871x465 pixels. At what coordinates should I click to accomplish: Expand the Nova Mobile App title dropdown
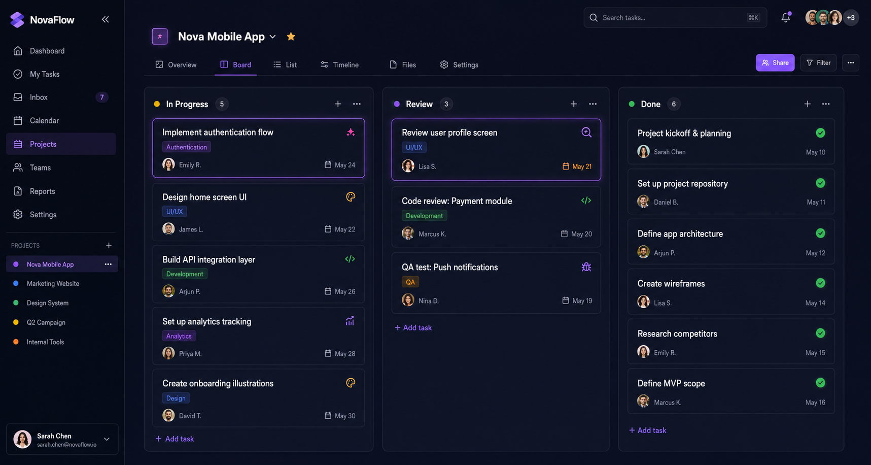point(273,37)
